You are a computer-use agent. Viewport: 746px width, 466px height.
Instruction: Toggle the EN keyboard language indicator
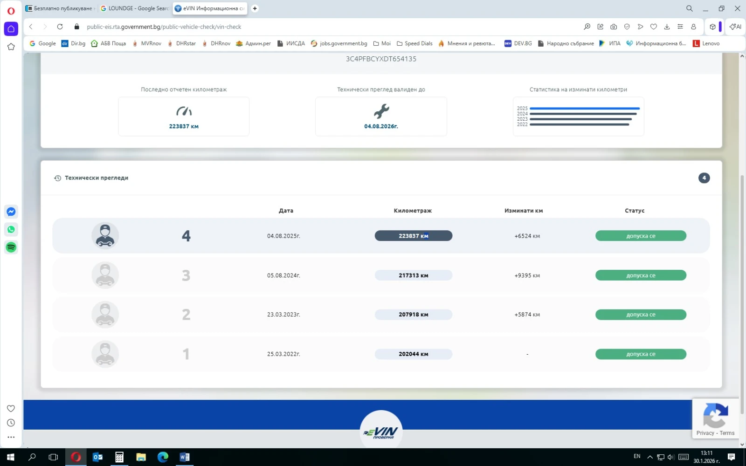tap(637, 457)
